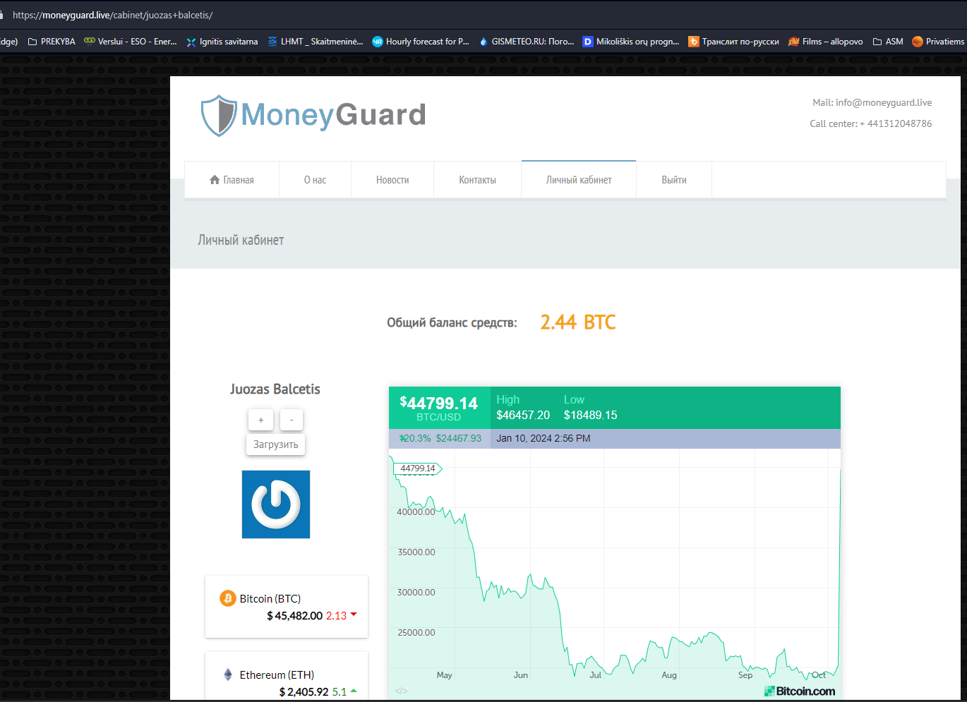Viewport: 967px width, 702px height.
Task: Open the ASM bookmarks folder
Action: tap(887, 41)
